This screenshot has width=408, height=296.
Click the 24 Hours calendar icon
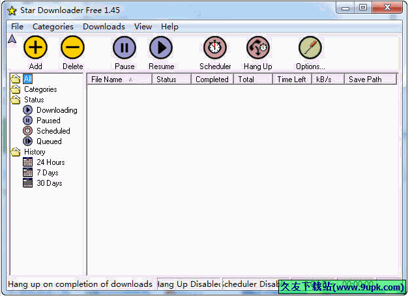[27, 162]
